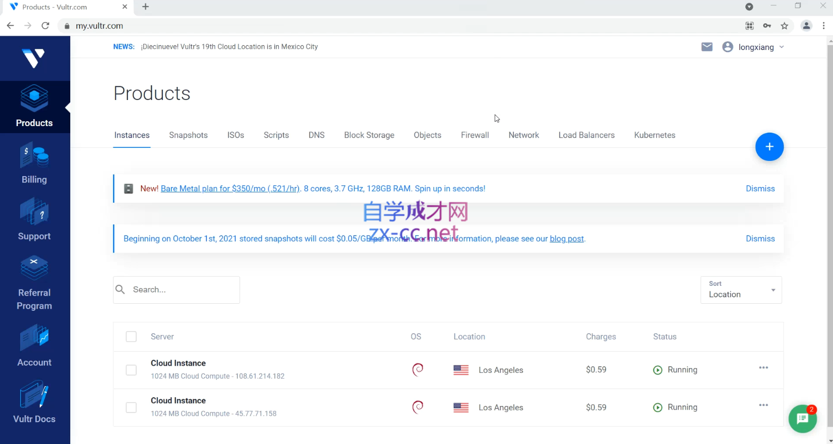Open the saved passwords key icon
Screen dimensions: 833x444
(767, 26)
